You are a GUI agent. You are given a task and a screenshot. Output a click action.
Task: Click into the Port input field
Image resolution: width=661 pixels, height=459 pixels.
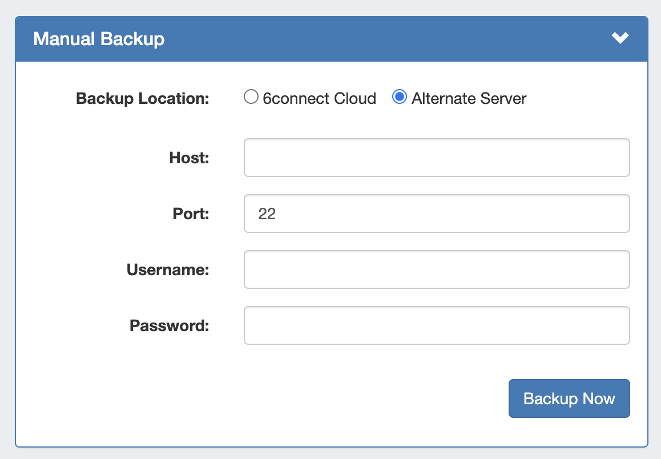click(x=437, y=214)
